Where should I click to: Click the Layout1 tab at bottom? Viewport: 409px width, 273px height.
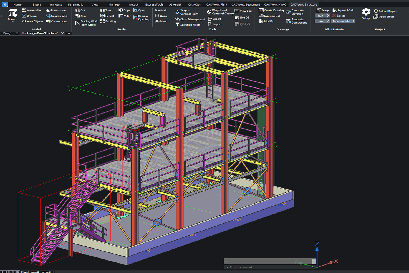tap(35, 272)
